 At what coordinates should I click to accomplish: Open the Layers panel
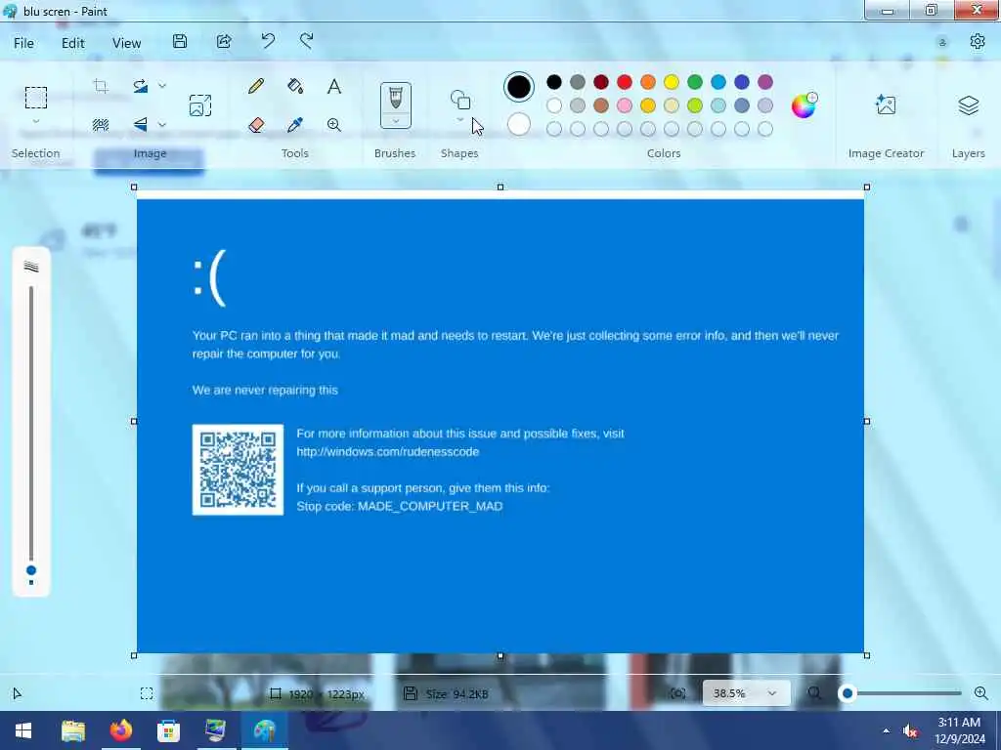969,105
